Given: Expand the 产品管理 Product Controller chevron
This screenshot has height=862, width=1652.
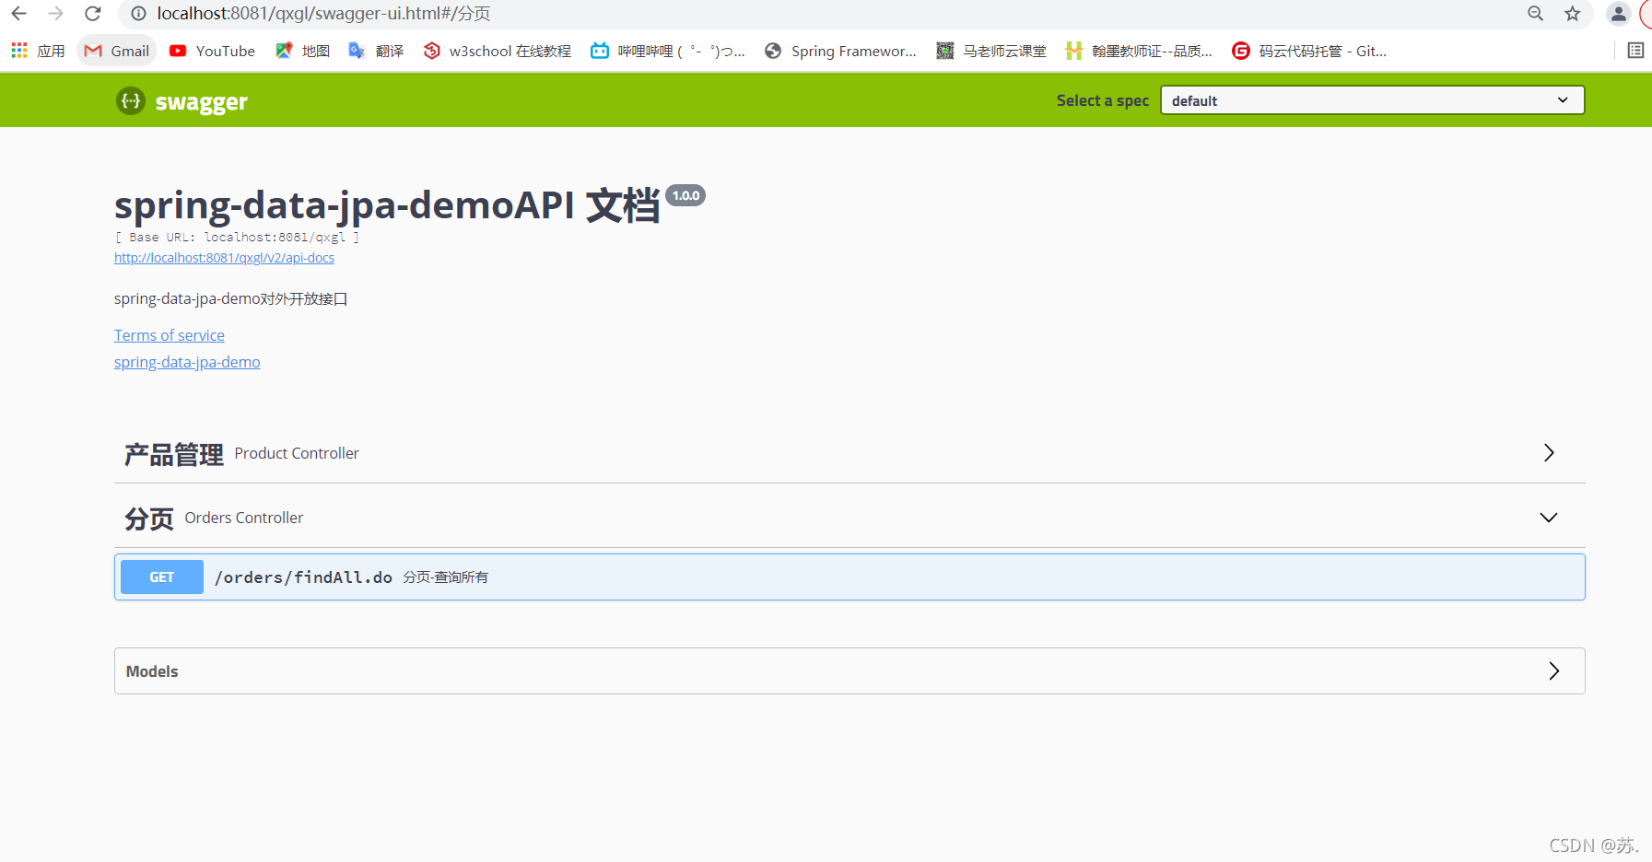Looking at the screenshot, I should (x=1549, y=452).
